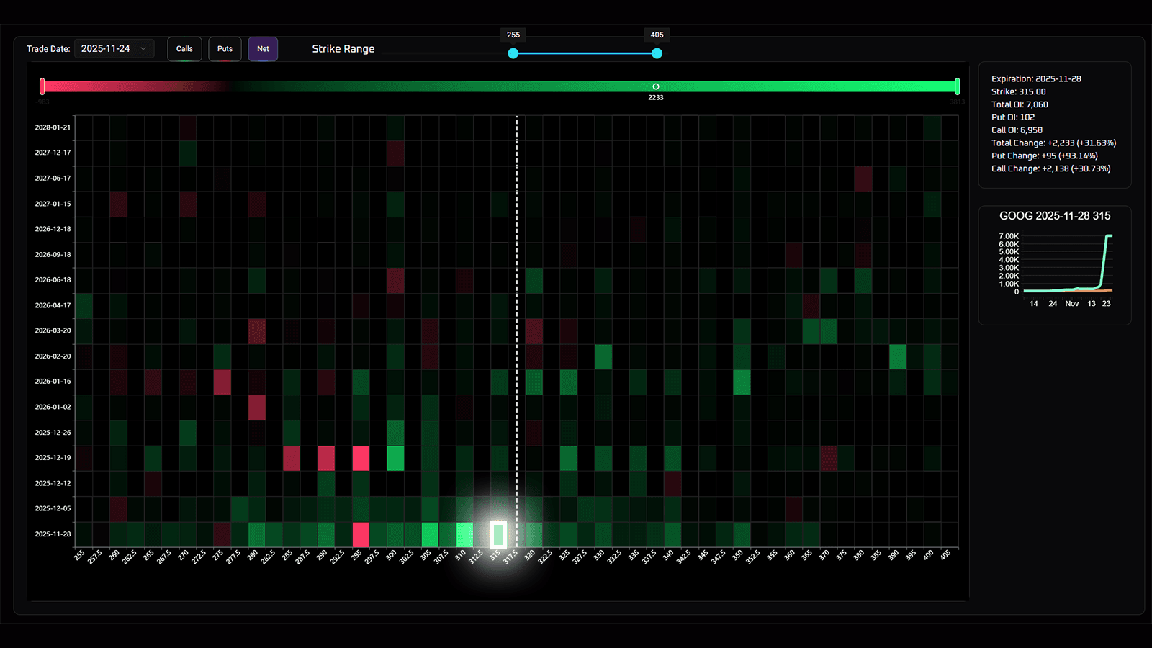Select green cell at strike 390, 2026-02-20
Viewport: 1152px width, 648px height.
click(897, 356)
